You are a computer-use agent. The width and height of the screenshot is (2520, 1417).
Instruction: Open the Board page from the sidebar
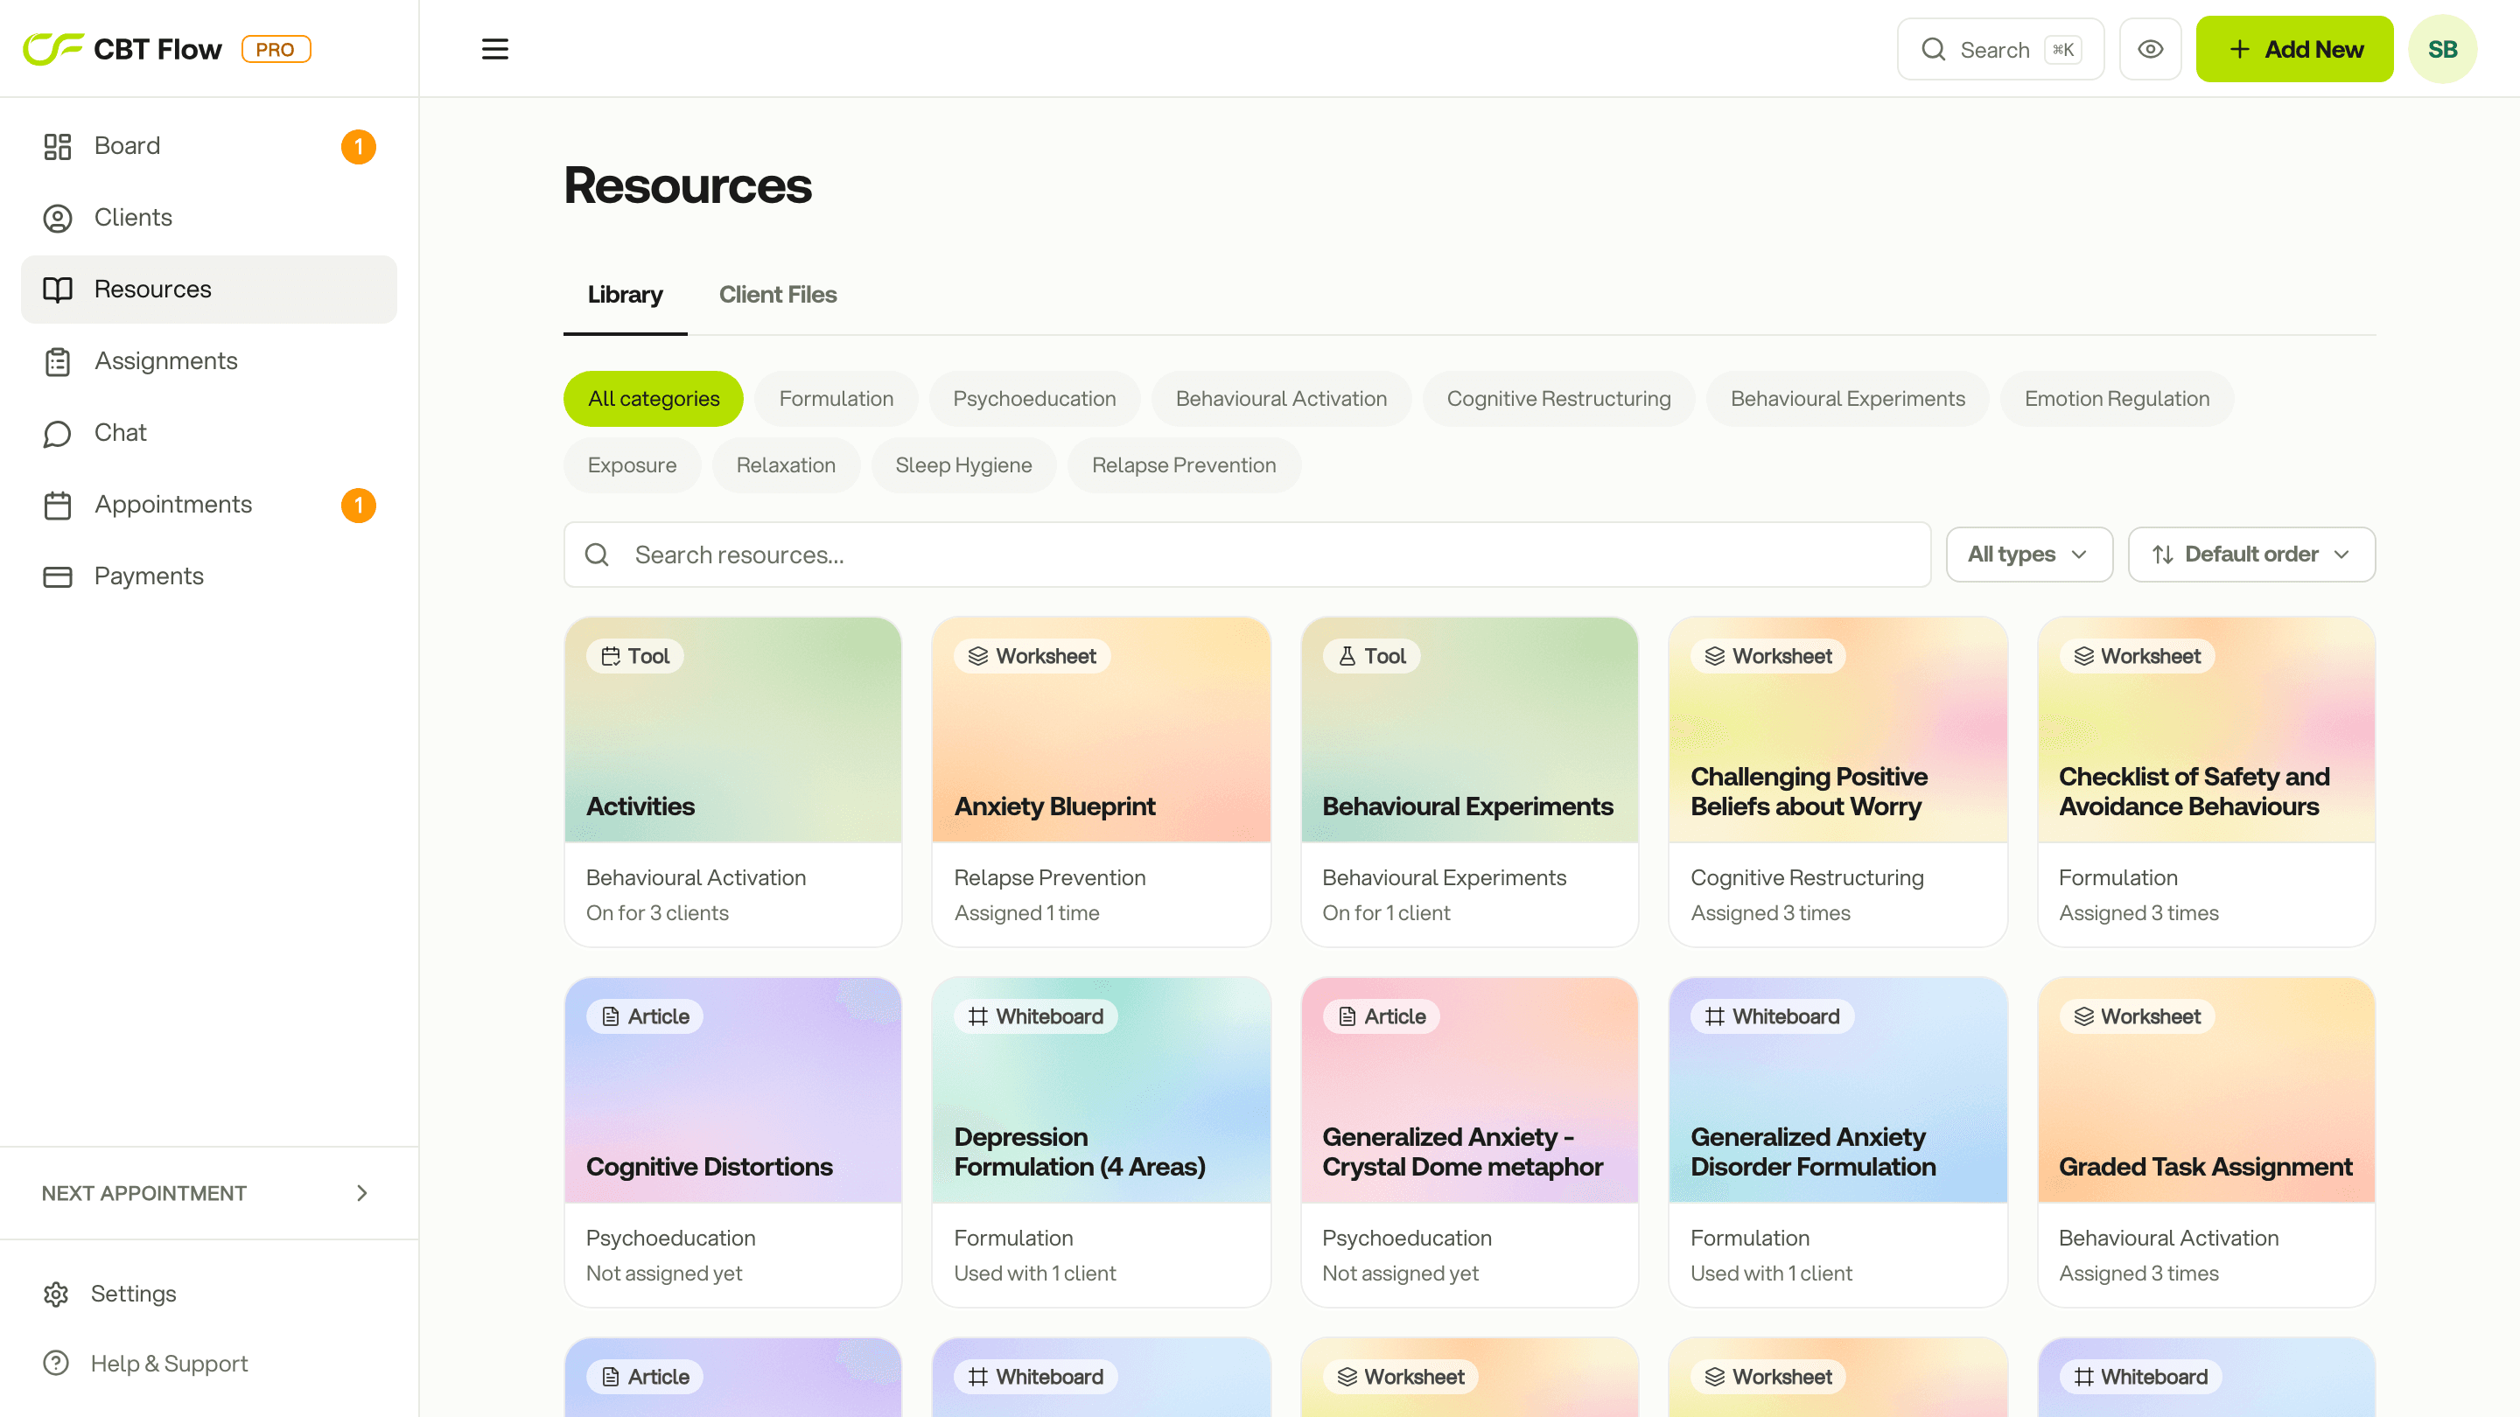208,146
